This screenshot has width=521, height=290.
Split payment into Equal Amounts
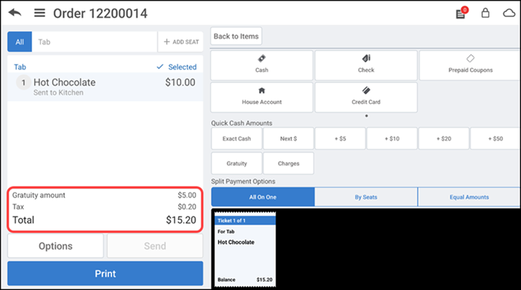[x=469, y=197]
